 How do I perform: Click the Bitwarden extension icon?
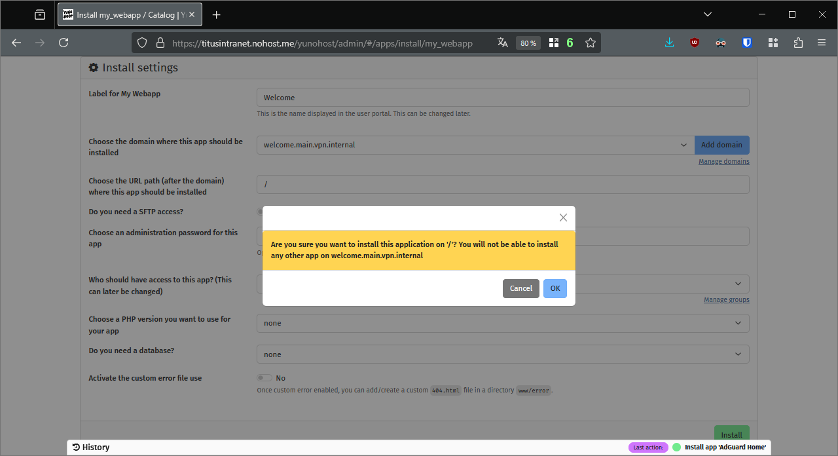747,43
